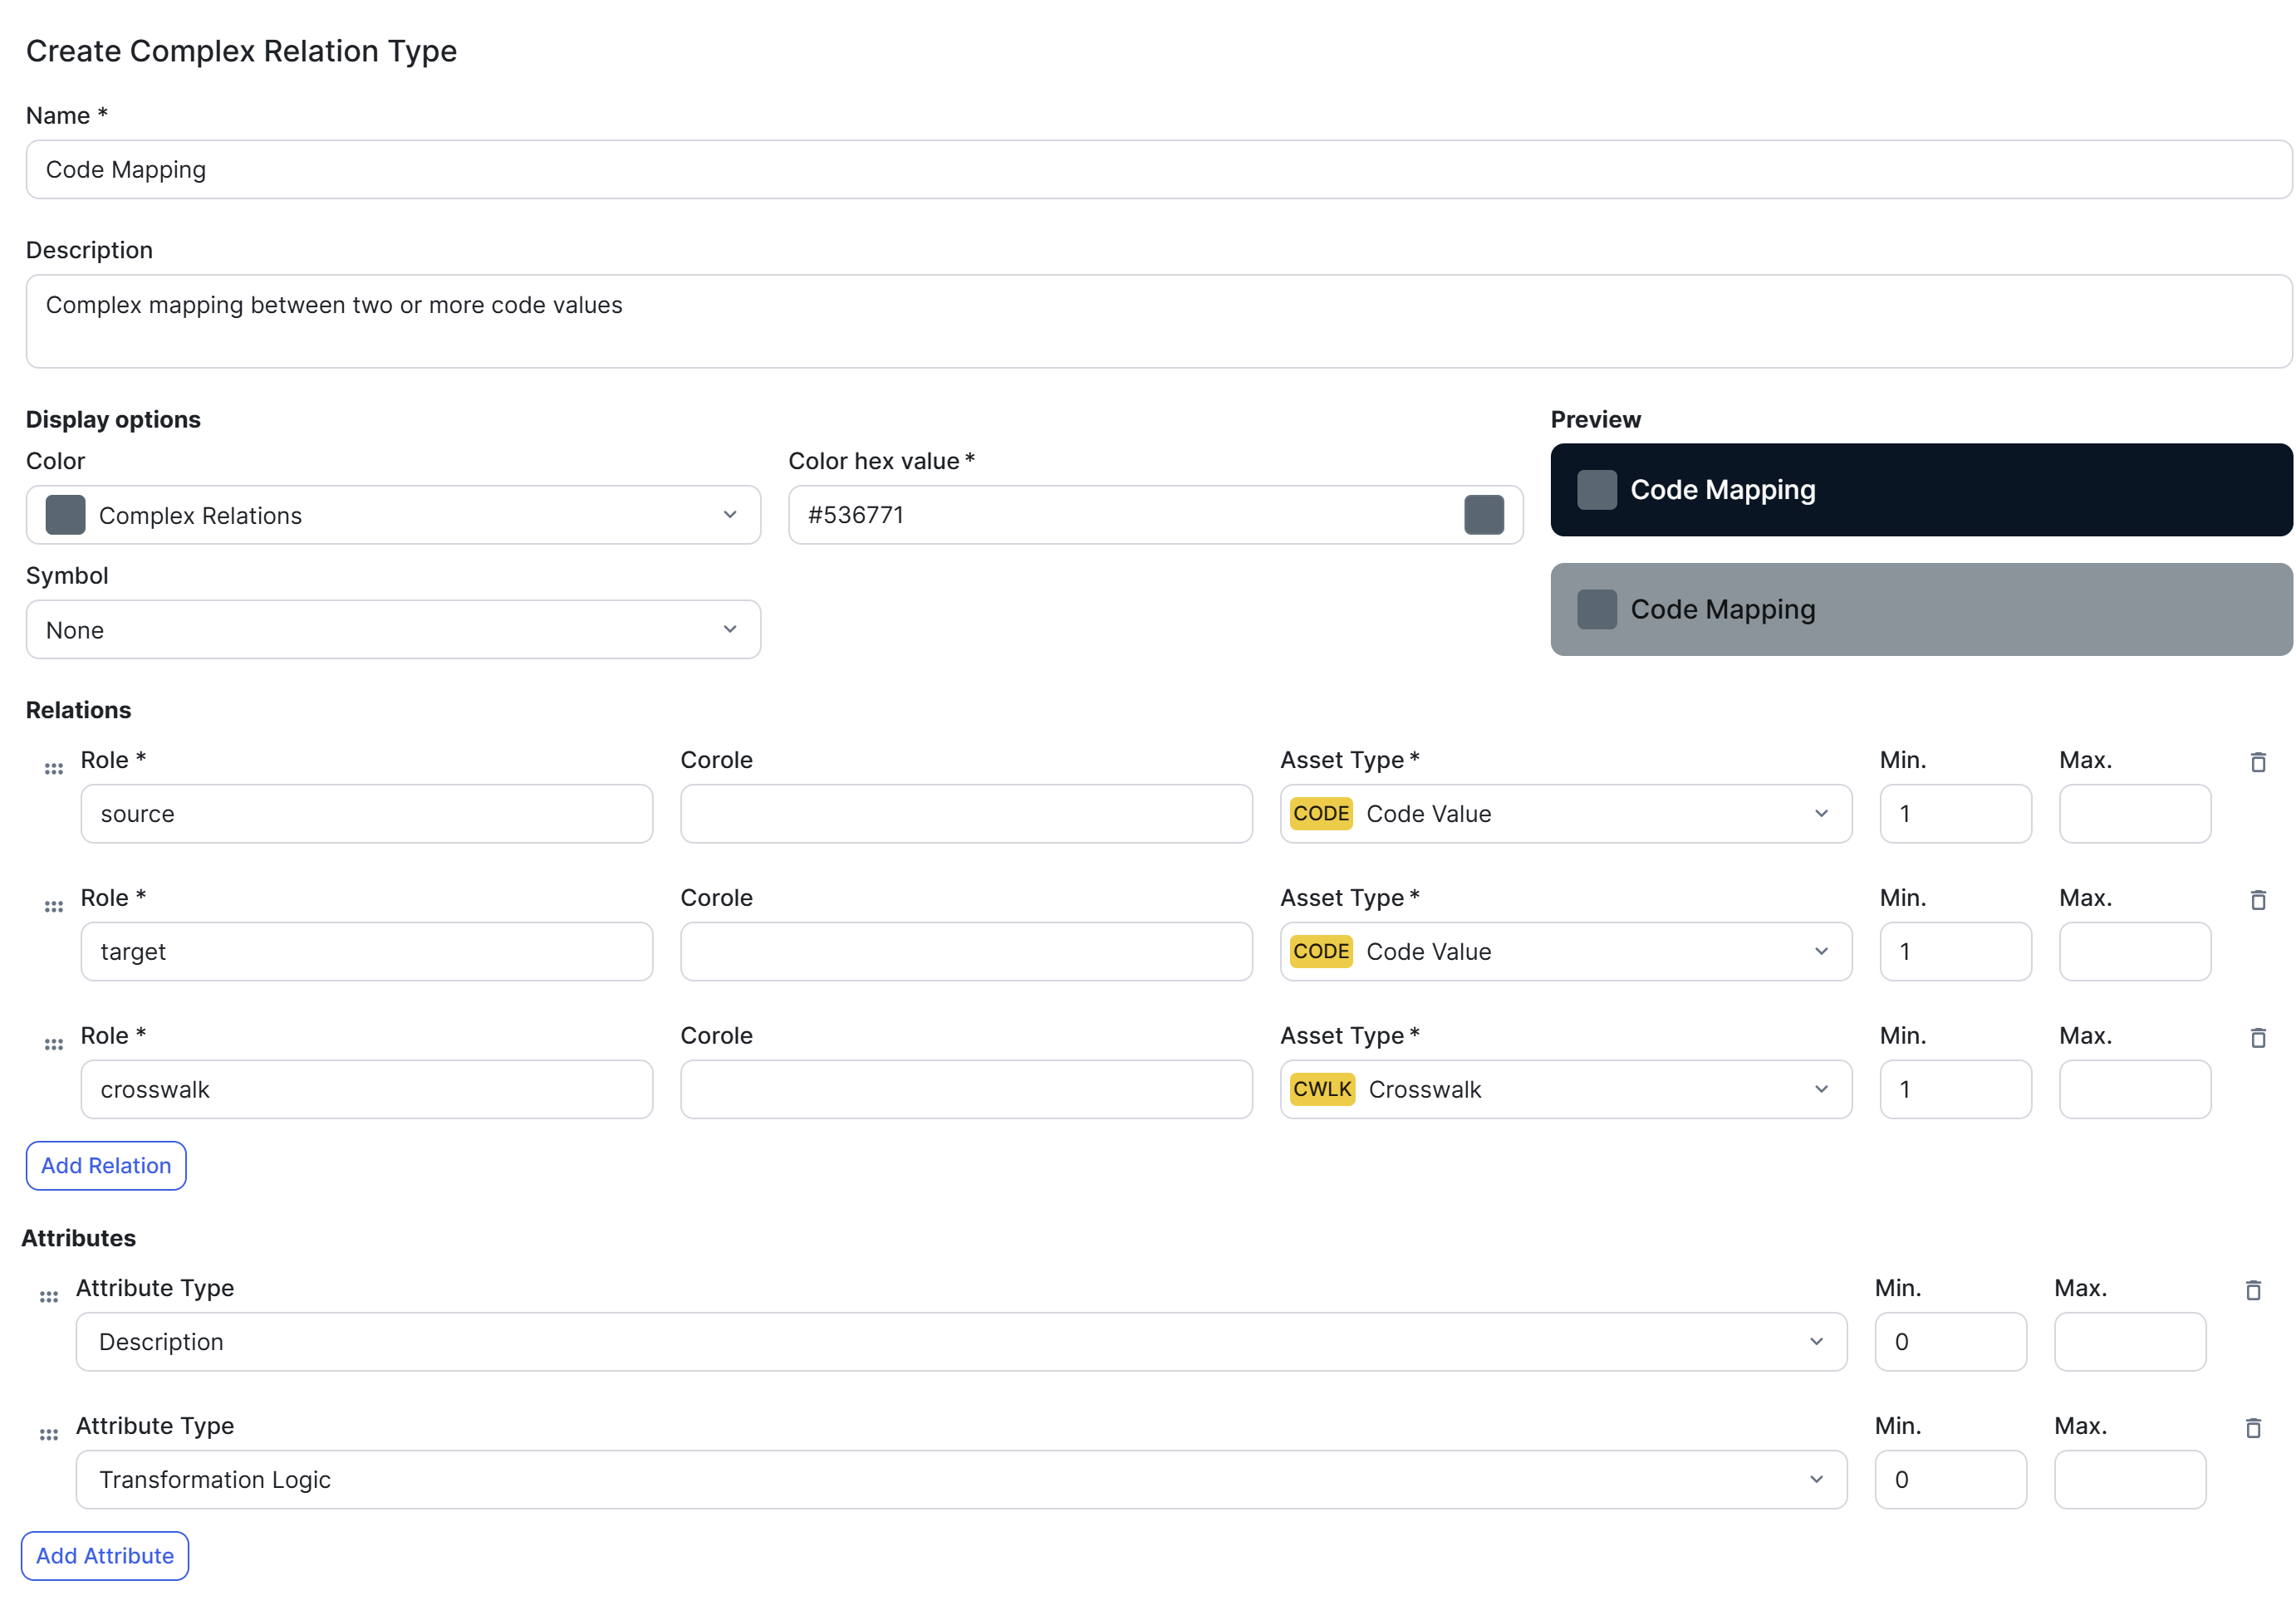2296x1605 pixels.
Task: Open source row's Code Value asset type dropdown
Action: pos(1565,814)
